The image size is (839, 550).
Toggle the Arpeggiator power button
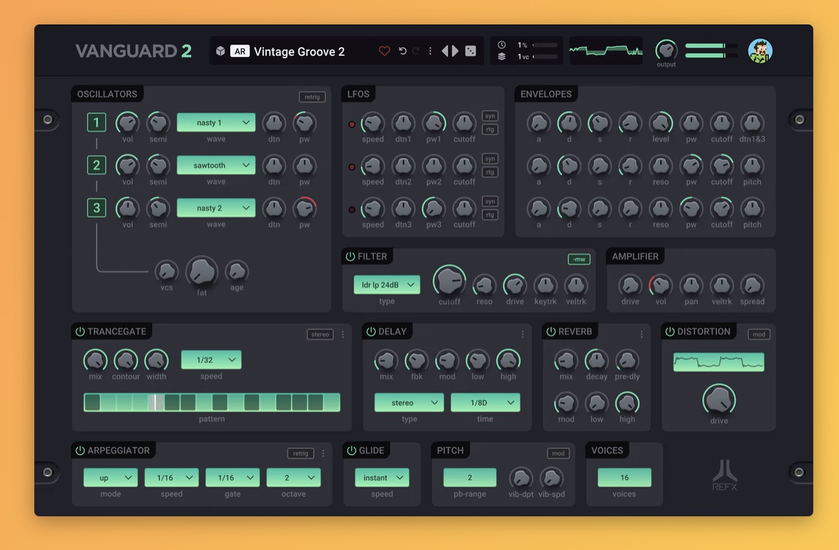coord(80,450)
